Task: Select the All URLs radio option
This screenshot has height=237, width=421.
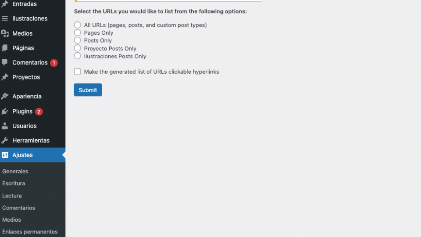Action: [77, 25]
